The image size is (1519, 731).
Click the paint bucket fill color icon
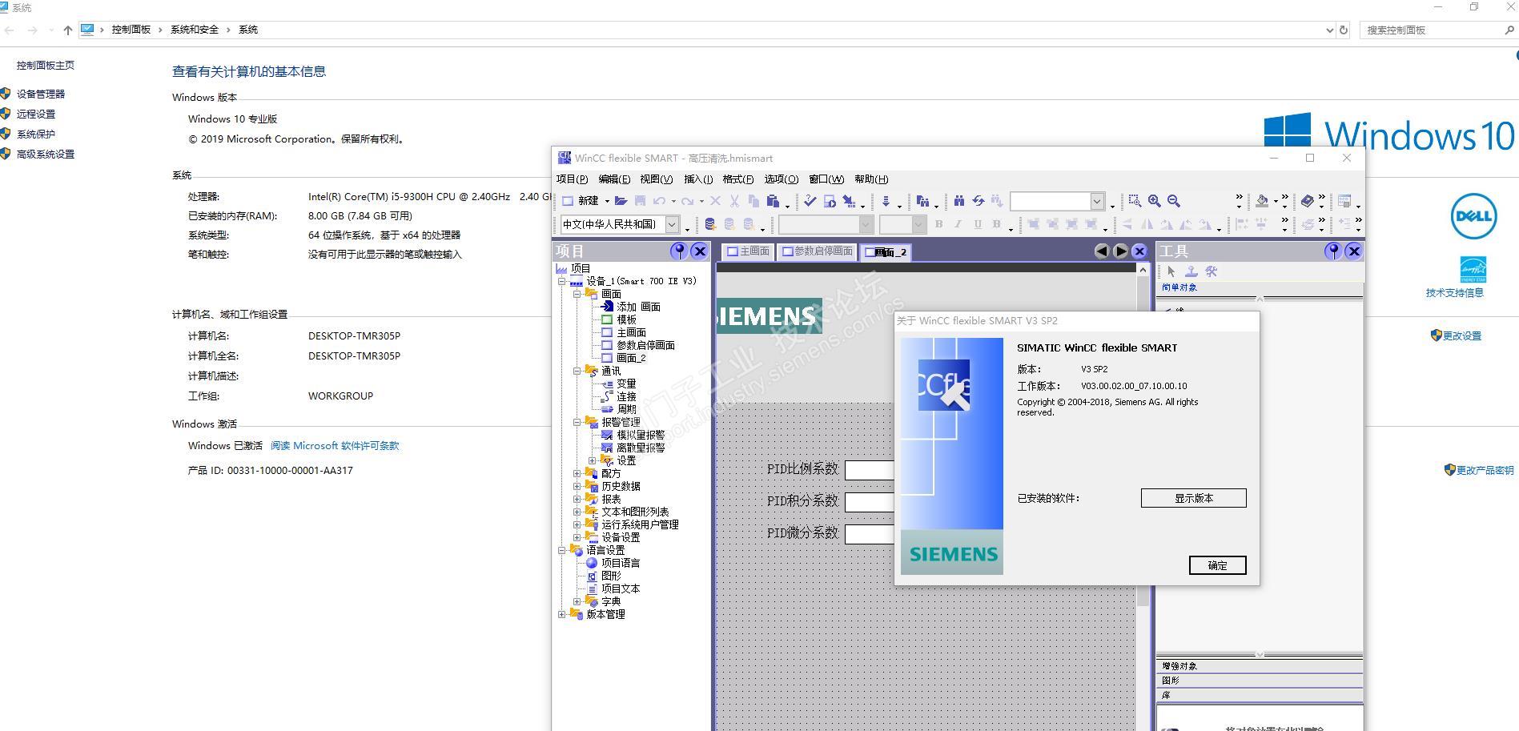[x=1262, y=201]
